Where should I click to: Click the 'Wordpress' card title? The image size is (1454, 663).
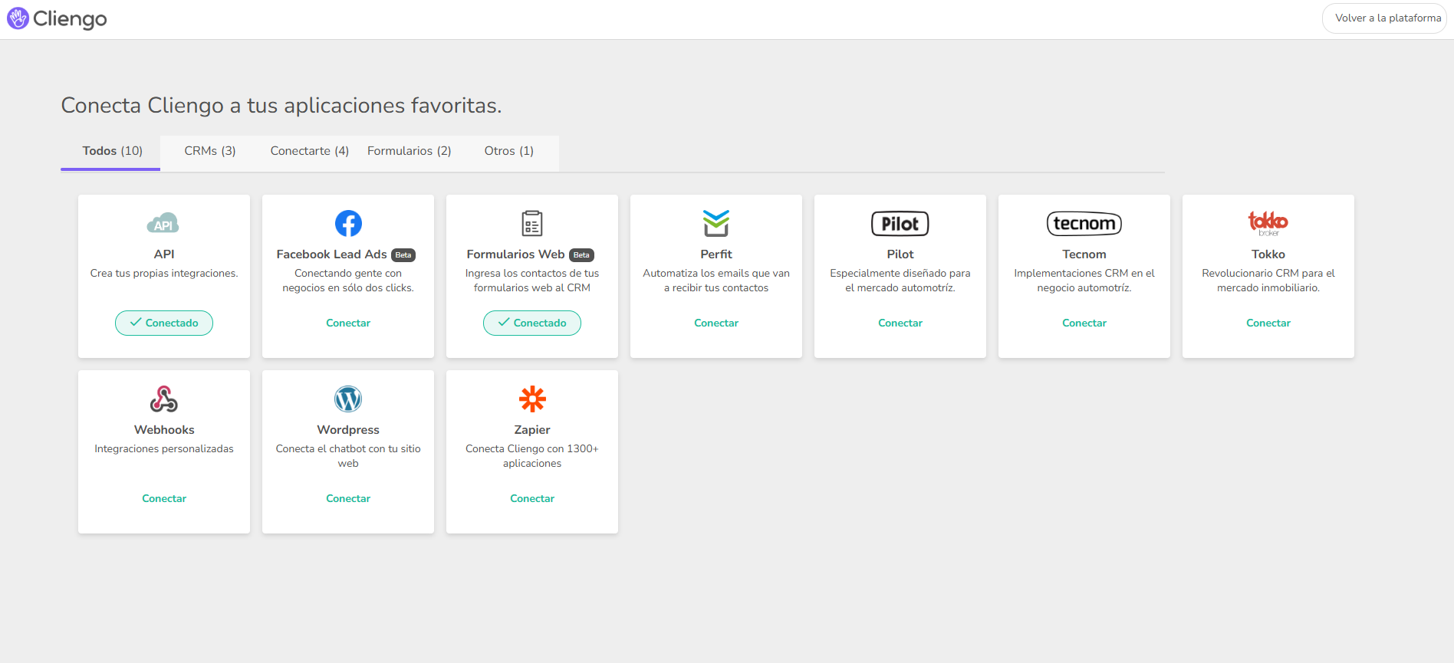click(348, 430)
